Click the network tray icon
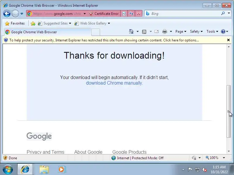The image size is (234, 175). point(197,169)
